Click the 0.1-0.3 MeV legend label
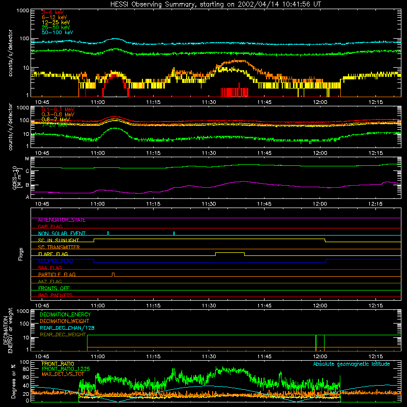407x407 pixels. (x=58, y=109)
